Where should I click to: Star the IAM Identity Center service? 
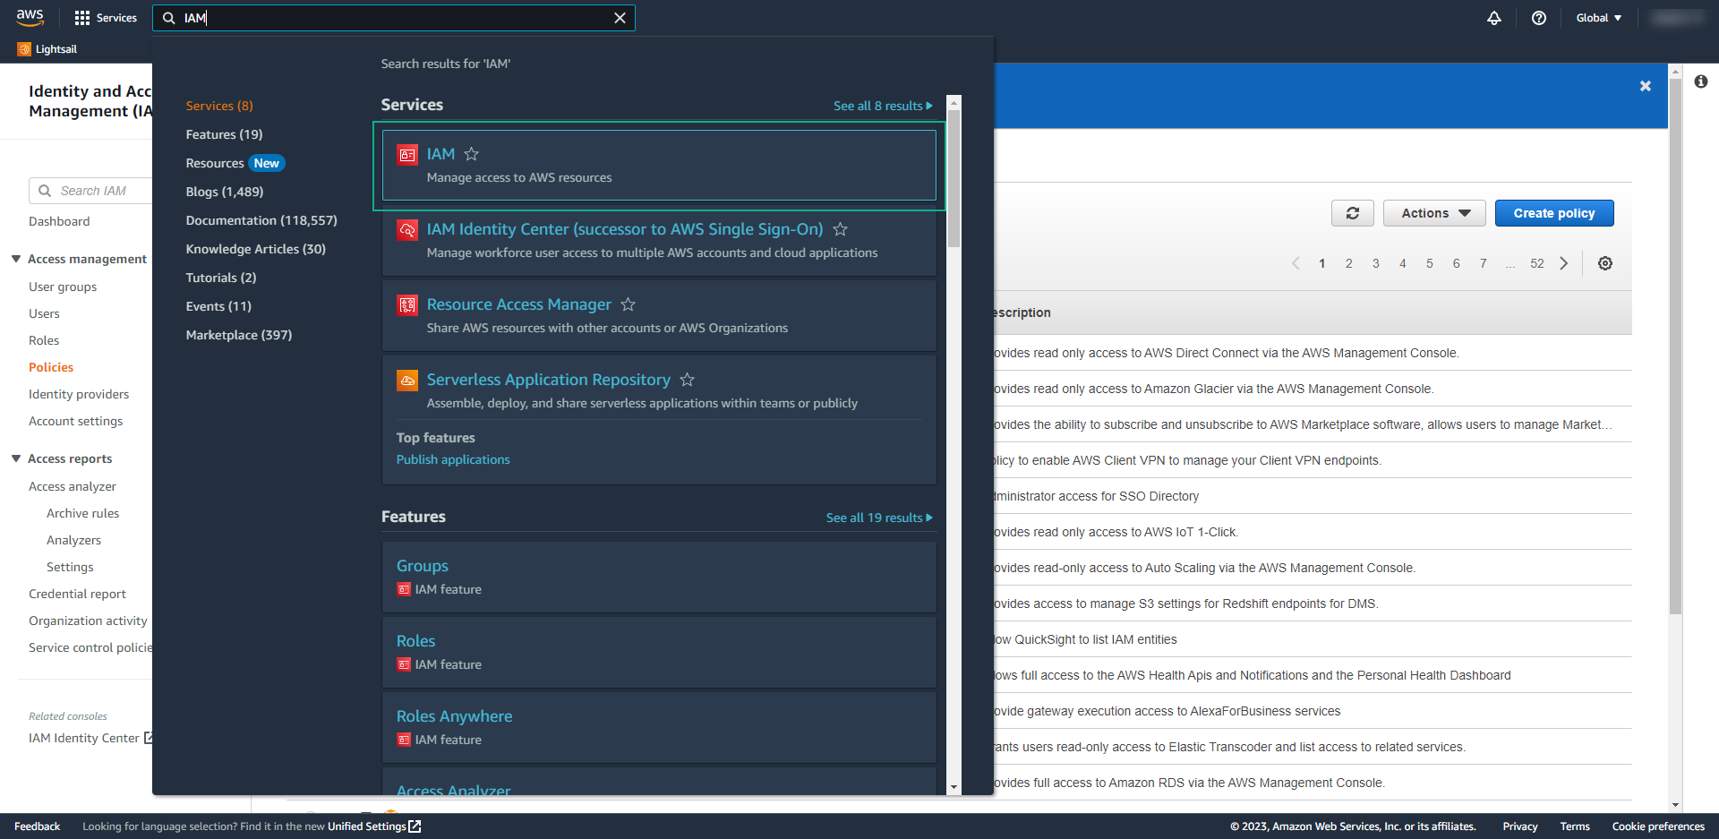(840, 229)
